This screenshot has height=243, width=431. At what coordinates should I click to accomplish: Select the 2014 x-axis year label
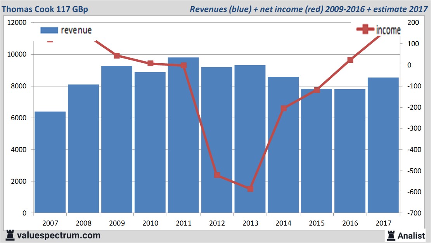284,223
